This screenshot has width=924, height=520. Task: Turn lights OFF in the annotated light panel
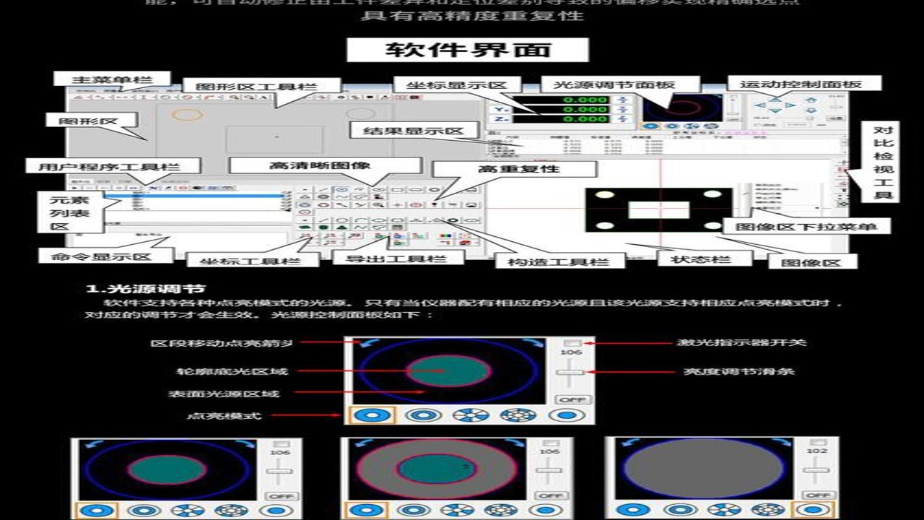click(572, 399)
